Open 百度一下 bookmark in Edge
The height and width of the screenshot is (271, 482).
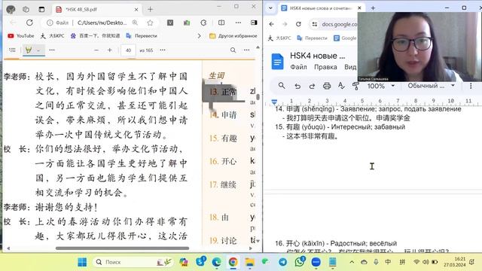[96, 36]
